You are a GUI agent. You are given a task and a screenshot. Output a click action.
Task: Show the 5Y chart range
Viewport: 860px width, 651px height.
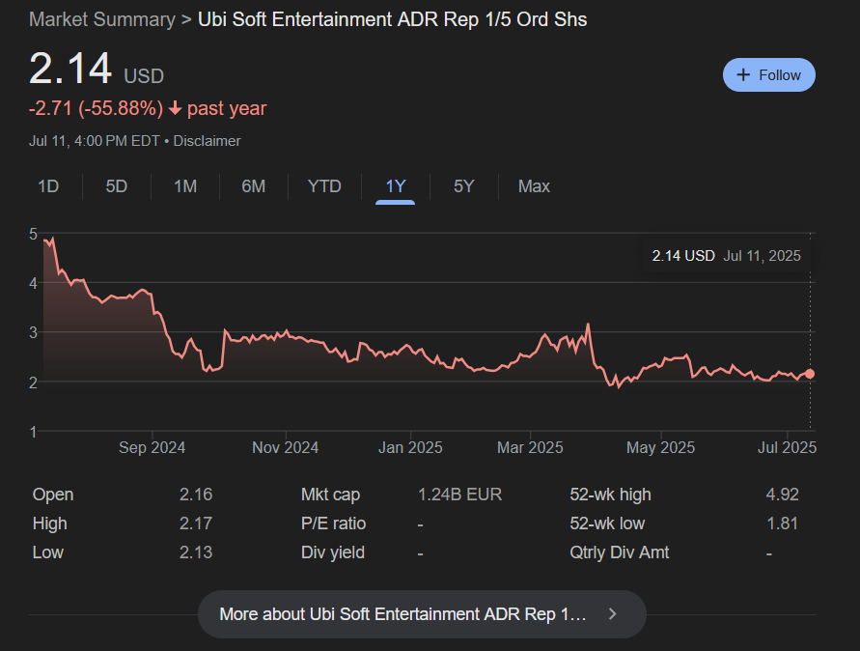pyautogui.click(x=463, y=186)
